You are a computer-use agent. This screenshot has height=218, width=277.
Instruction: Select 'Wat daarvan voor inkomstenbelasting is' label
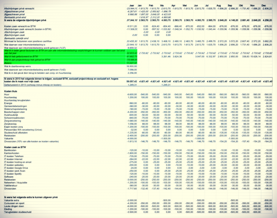coord(25,45)
